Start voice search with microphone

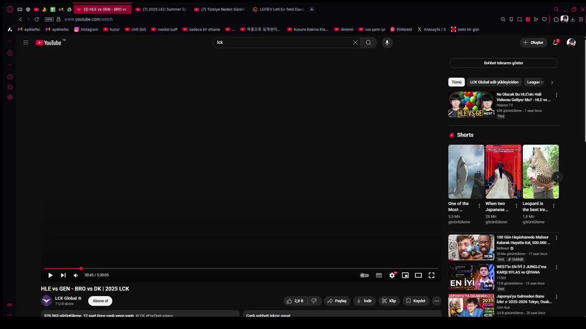pos(387,42)
